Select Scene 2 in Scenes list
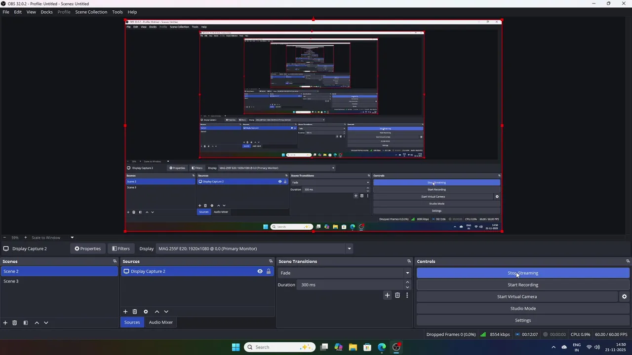The height and width of the screenshot is (355, 632). click(59, 271)
